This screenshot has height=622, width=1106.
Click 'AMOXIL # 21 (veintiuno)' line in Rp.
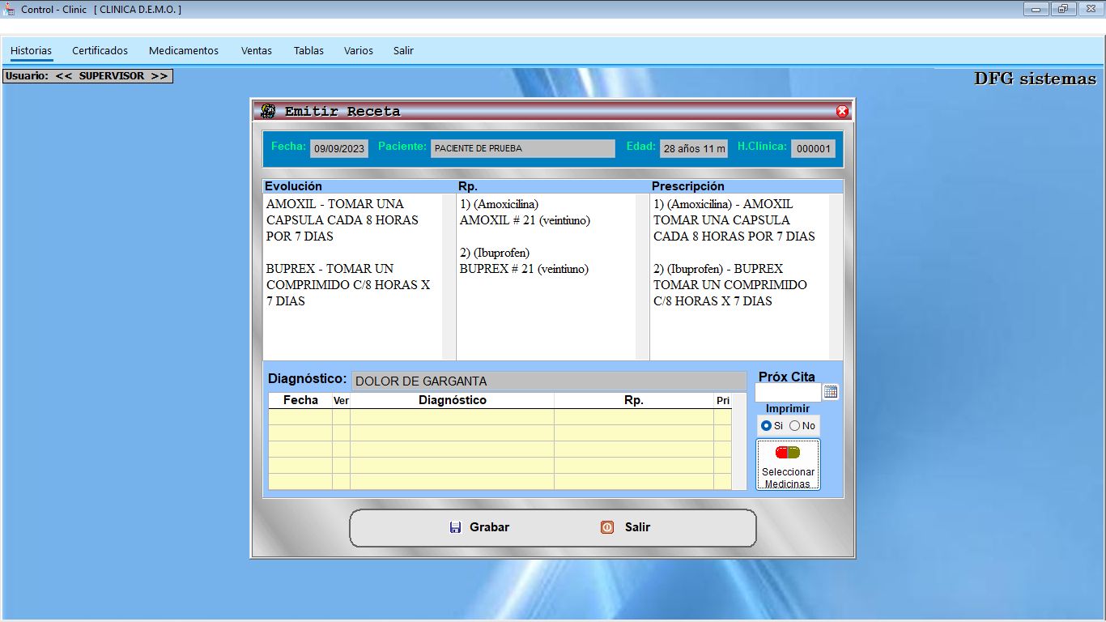click(x=525, y=220)
